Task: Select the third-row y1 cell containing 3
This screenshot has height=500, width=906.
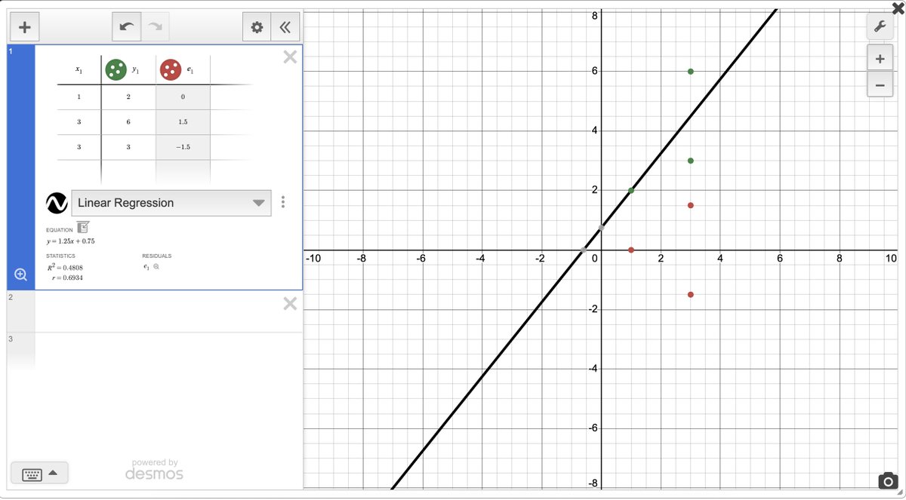Action: [x=128, y=146]
